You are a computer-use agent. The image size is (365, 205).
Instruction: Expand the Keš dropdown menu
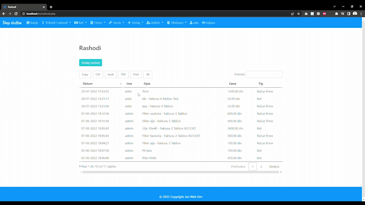[81, 23]
